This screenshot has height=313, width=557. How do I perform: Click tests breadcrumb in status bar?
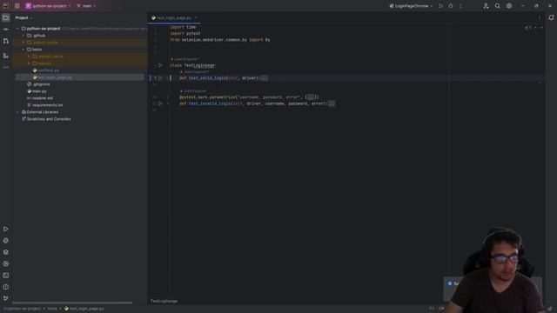point(52,309)
